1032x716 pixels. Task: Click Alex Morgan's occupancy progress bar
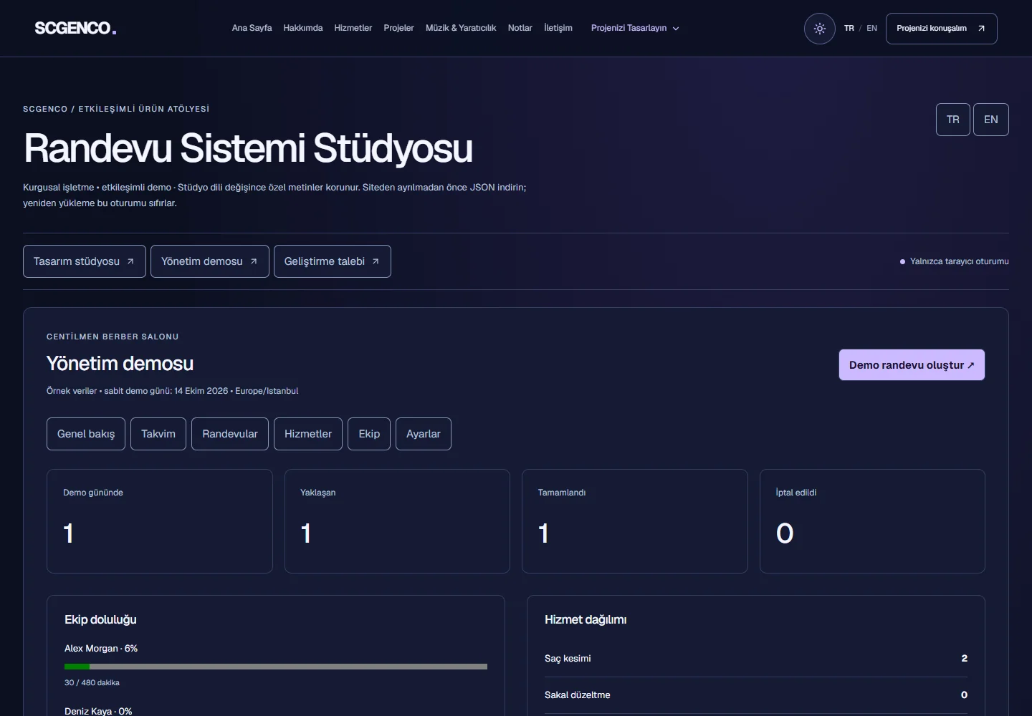point(276,667)
